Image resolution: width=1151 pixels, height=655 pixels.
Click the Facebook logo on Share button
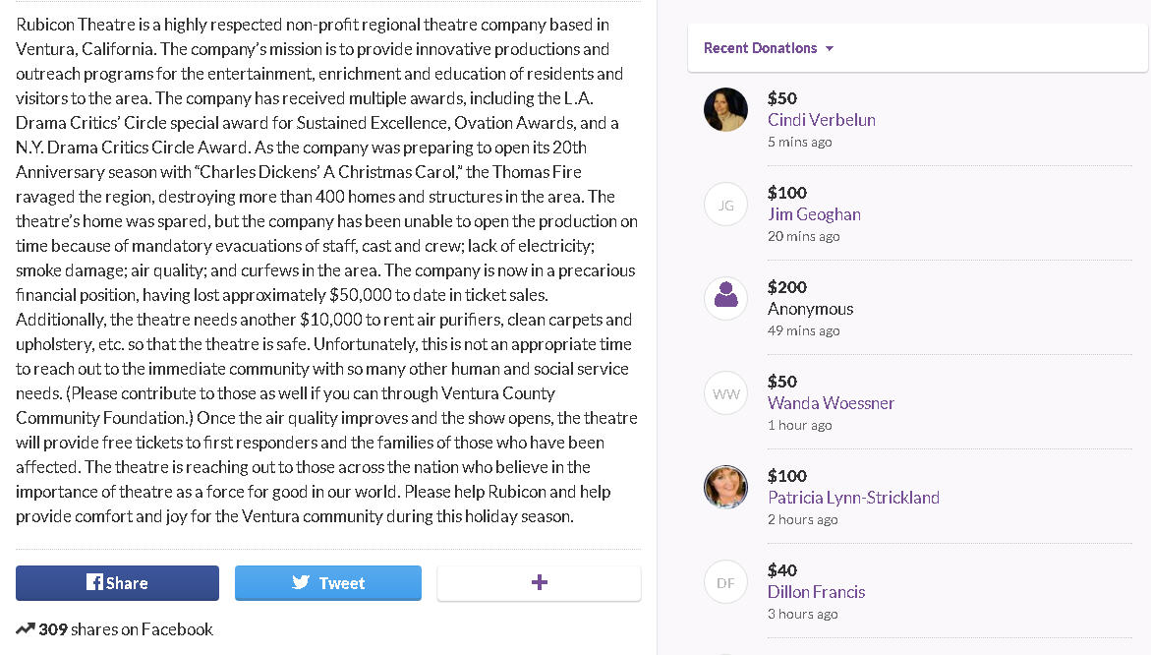pyautogui.click(x=94, y=582)
